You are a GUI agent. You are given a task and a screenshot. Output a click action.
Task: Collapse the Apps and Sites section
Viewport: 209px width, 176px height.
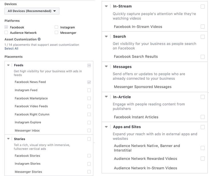click(106, 127)
